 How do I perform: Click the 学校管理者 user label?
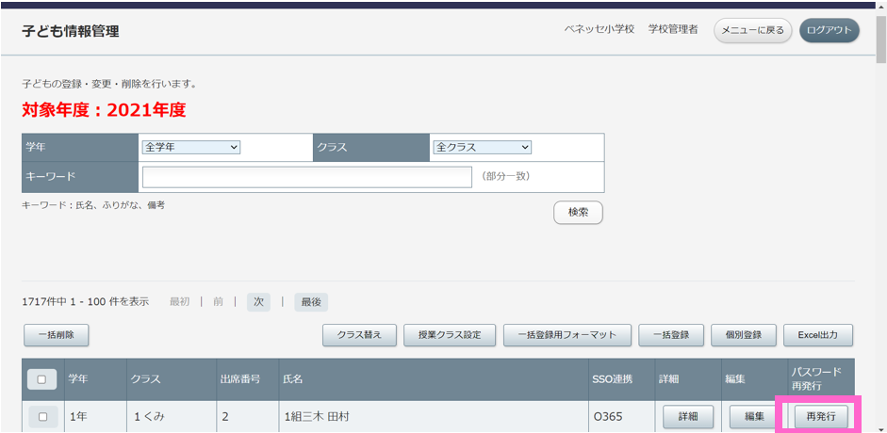pos(673,30)
